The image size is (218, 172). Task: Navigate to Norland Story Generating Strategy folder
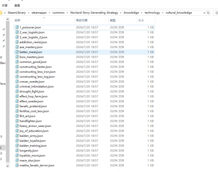click(94, 13)
